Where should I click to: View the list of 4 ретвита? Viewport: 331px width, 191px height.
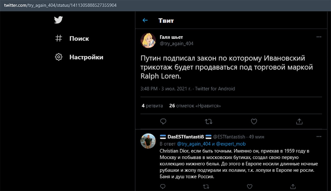coord(152,106)
